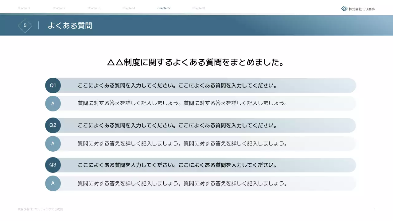
Task: Select the page number 5 at bottom right
Action: click(x=374, y=209)
